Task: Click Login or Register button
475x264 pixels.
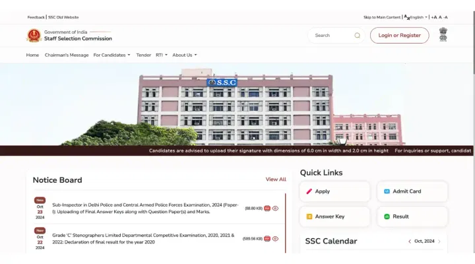Action: [x=399, y=35]
